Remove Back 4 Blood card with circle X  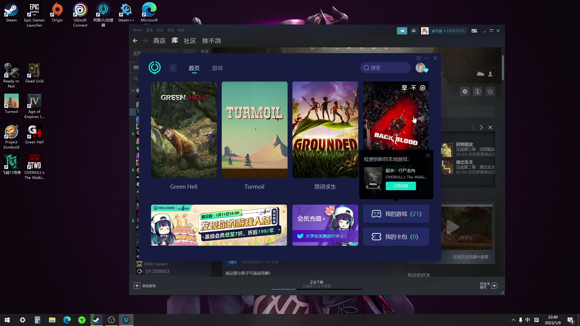pos(423,88)
